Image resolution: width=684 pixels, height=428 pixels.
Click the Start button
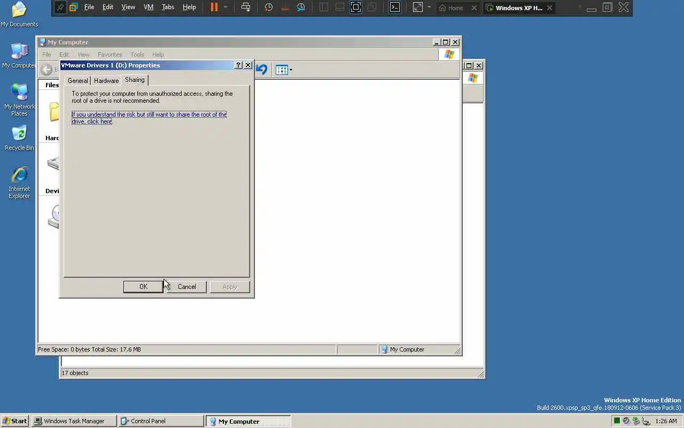[15, 421]
